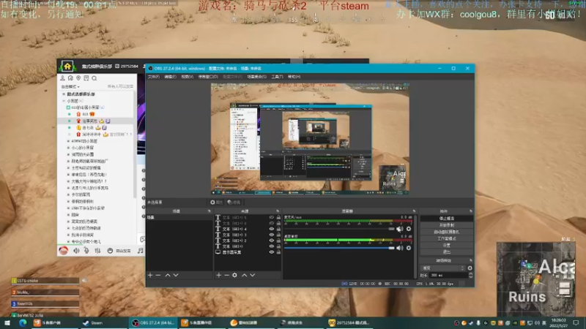Pop out the Sources dock panel

278,211
